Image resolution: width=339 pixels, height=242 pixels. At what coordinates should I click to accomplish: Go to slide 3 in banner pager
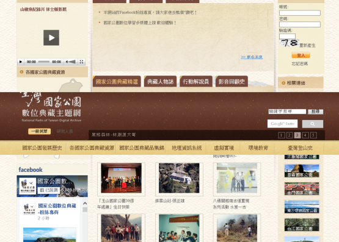click(x=297, y=135)
